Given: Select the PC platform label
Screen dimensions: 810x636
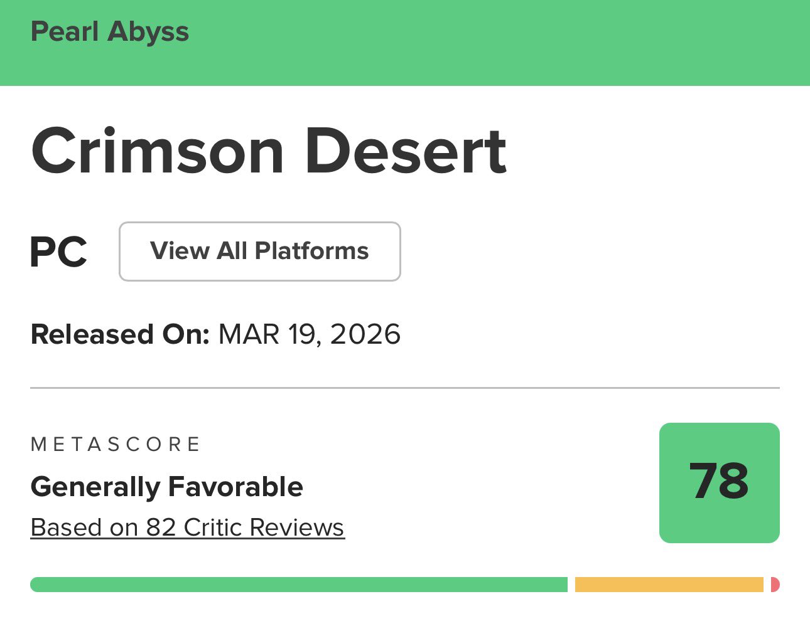Looking at the screenshot, I should 58,252.
